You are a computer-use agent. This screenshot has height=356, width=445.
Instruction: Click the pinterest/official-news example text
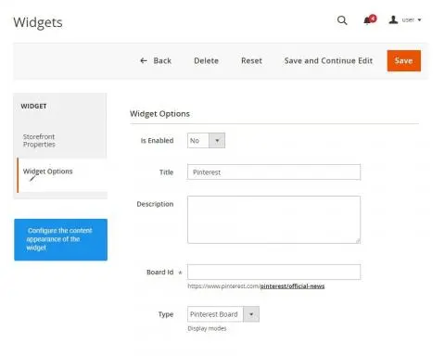coord(292,286)
